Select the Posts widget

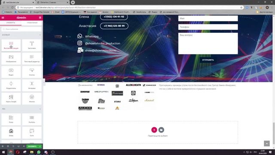11,119
